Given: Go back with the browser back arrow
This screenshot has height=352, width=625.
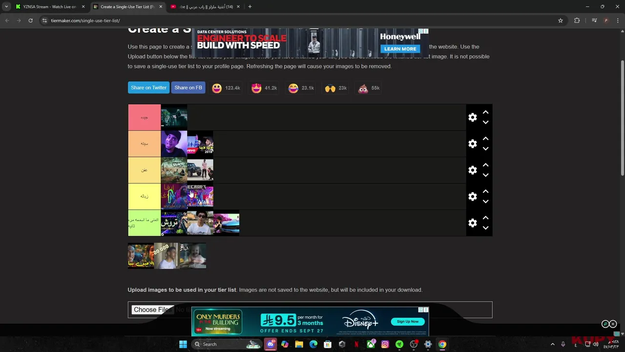Looking at the screenshot, I should click(7, 21).
